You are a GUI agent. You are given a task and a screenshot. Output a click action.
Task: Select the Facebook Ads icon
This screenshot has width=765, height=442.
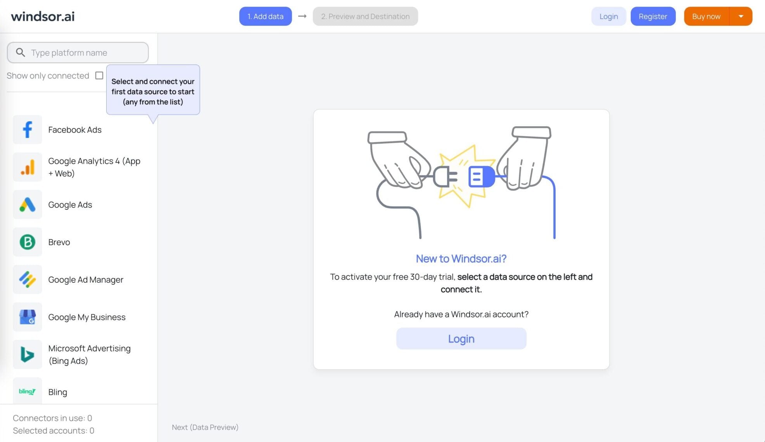[x=28, y=130]
